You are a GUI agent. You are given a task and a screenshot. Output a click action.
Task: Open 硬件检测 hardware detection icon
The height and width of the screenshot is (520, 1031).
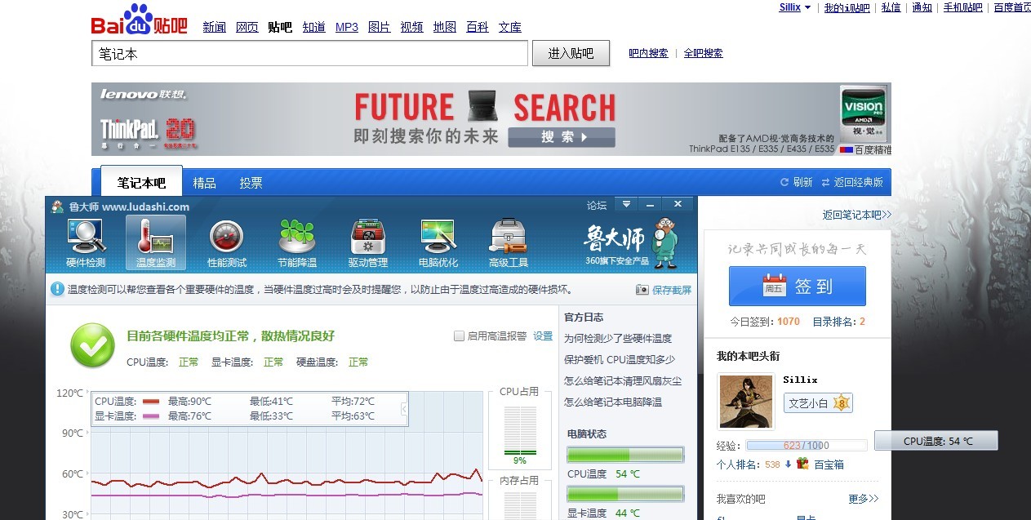point(86,242)
